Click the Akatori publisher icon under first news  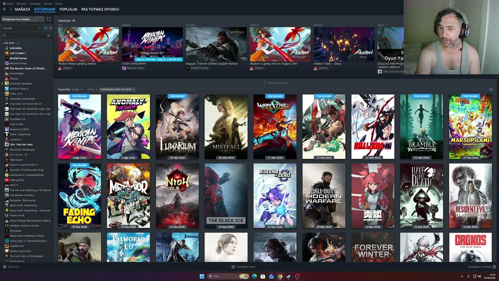click(60, 68)
